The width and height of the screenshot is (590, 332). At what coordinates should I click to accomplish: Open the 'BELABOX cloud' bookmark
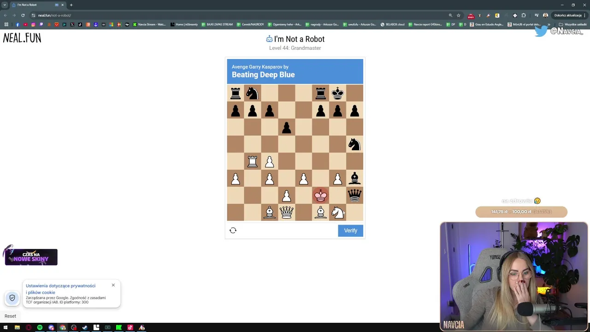pos(392,24)
